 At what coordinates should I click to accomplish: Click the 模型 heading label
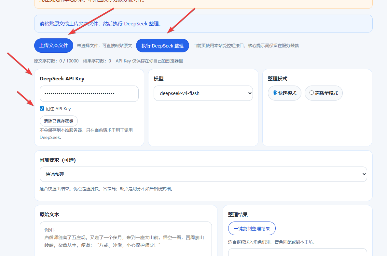(x=159, y=79)
